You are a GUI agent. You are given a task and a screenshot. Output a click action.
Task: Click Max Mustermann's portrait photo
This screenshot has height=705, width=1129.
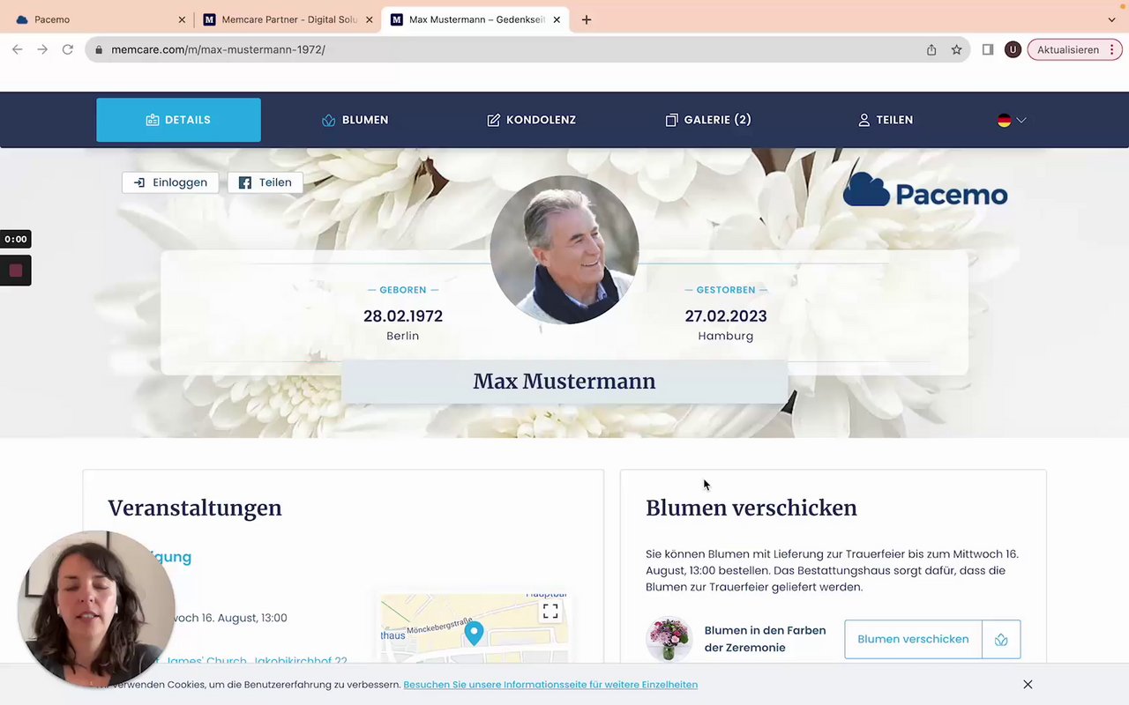point(564,250)
